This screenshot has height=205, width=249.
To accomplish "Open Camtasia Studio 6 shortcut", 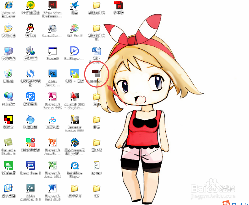I will 8,143.
